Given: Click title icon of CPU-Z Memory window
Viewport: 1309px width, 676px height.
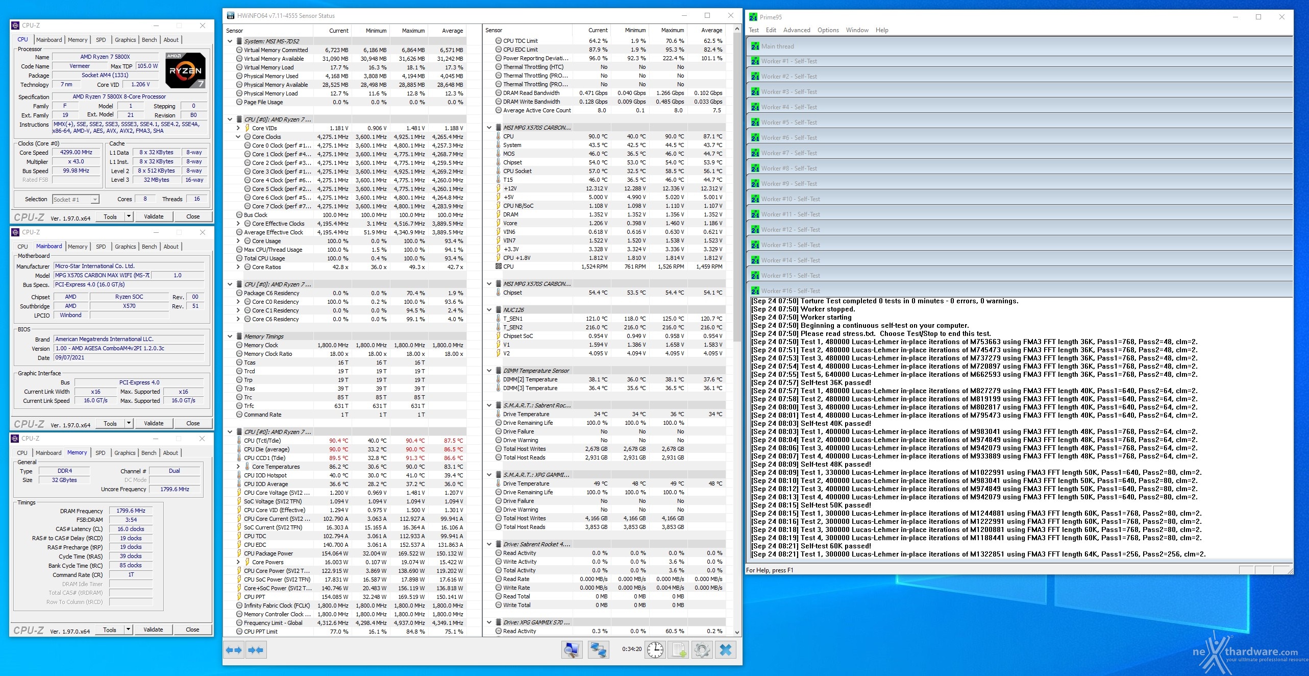Looking at the screenshot, I should pos(16,438).
